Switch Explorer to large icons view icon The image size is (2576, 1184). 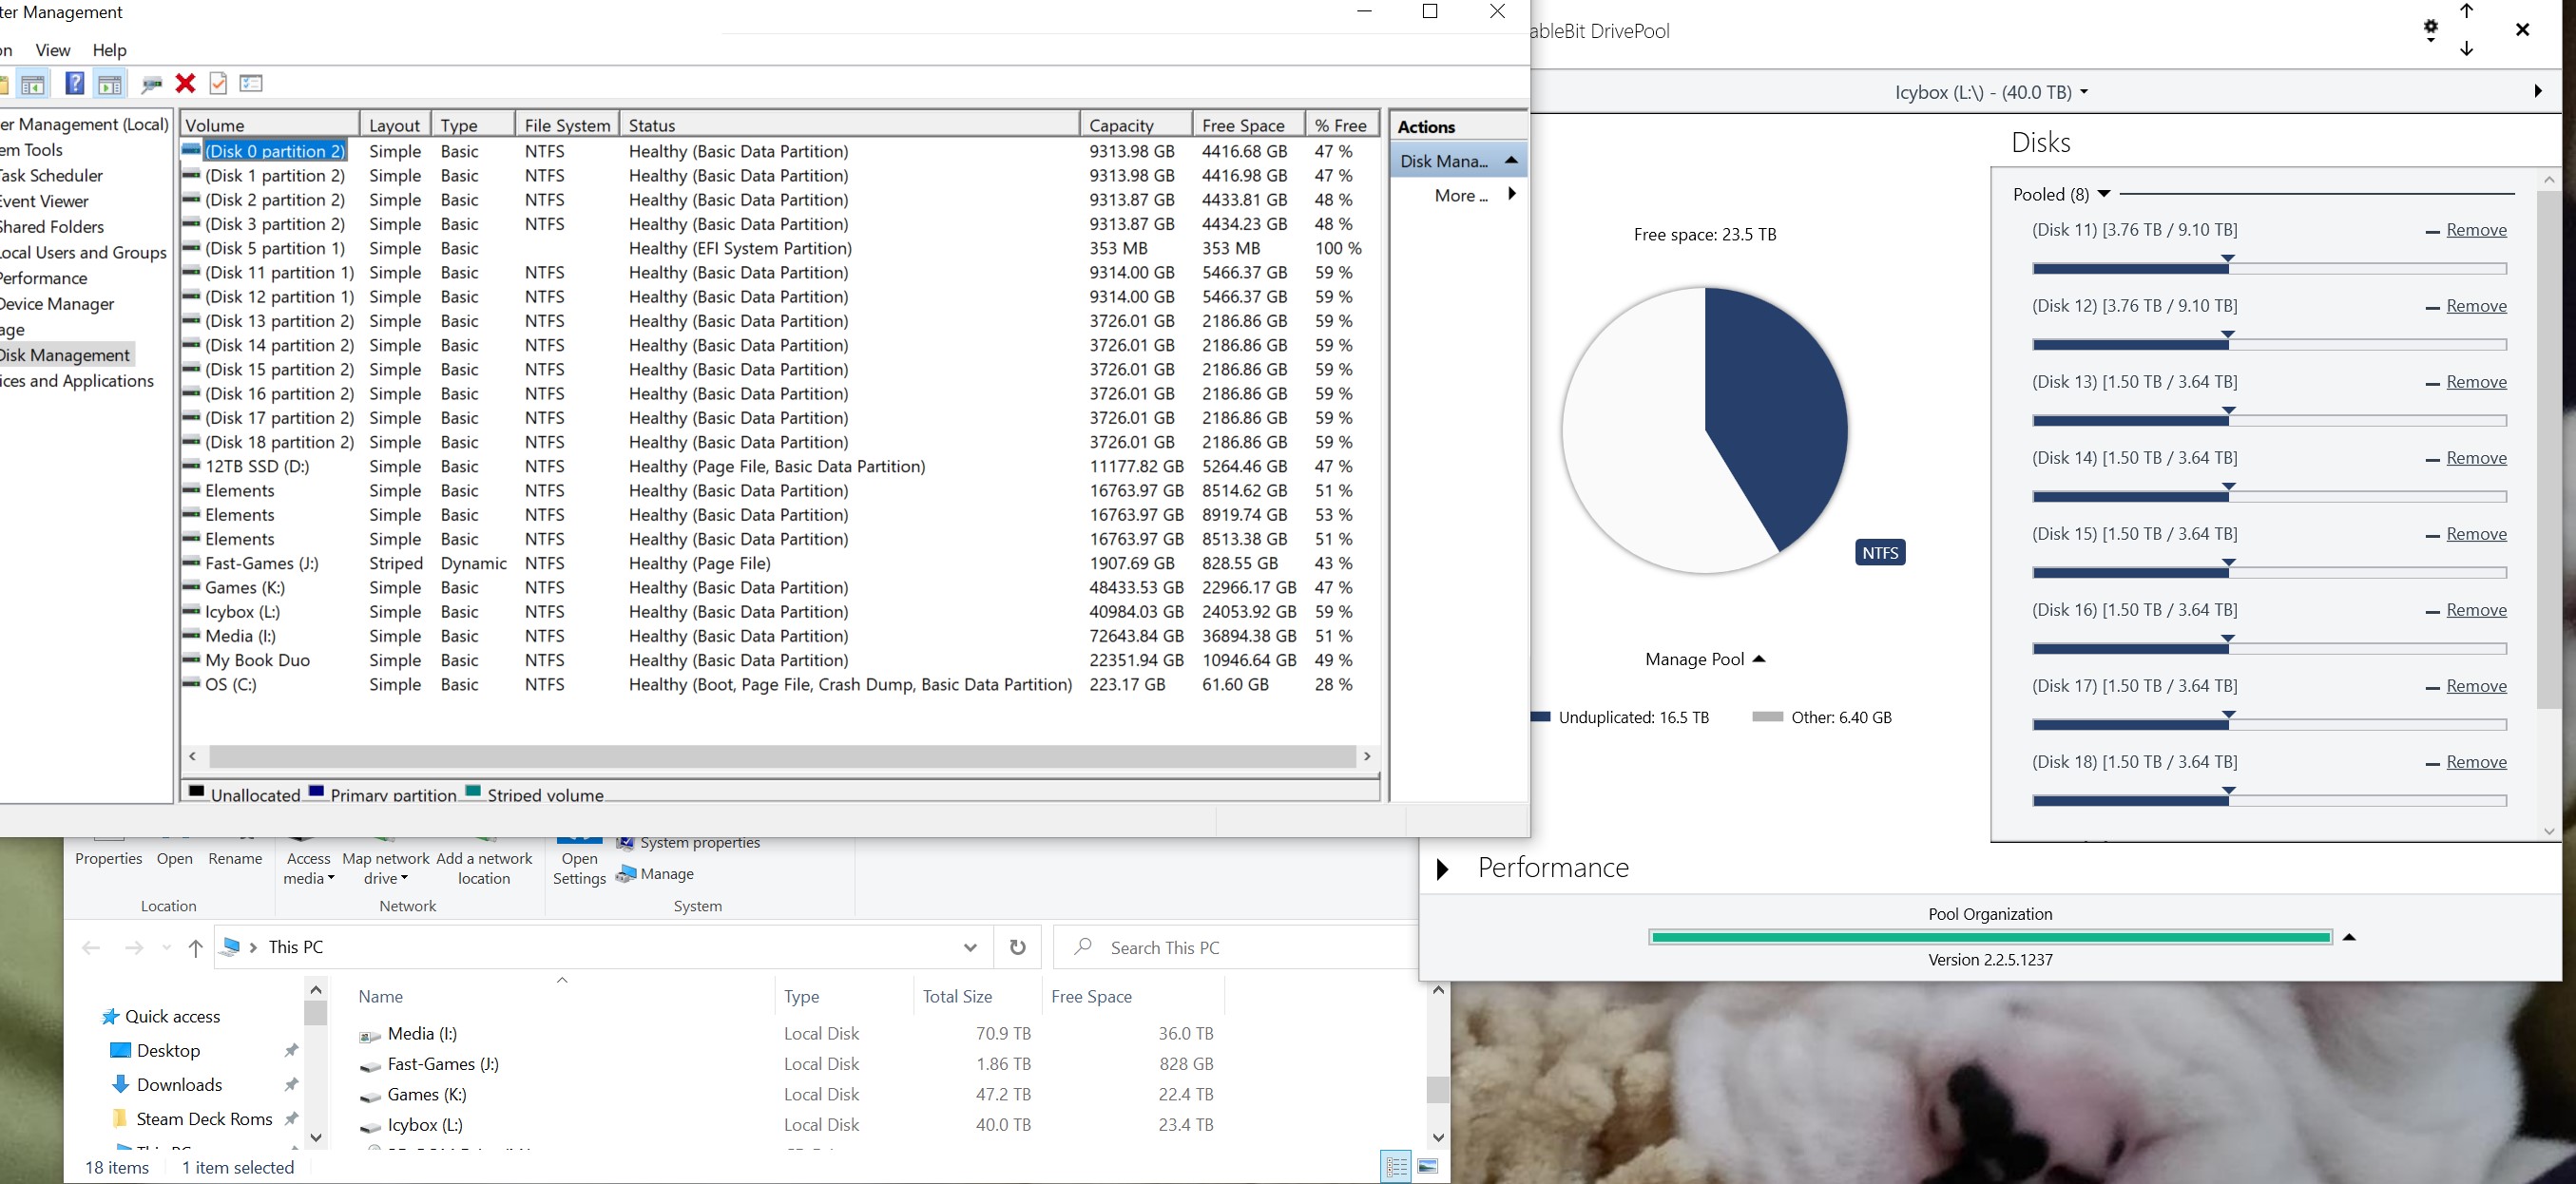coord(1428,1166)
